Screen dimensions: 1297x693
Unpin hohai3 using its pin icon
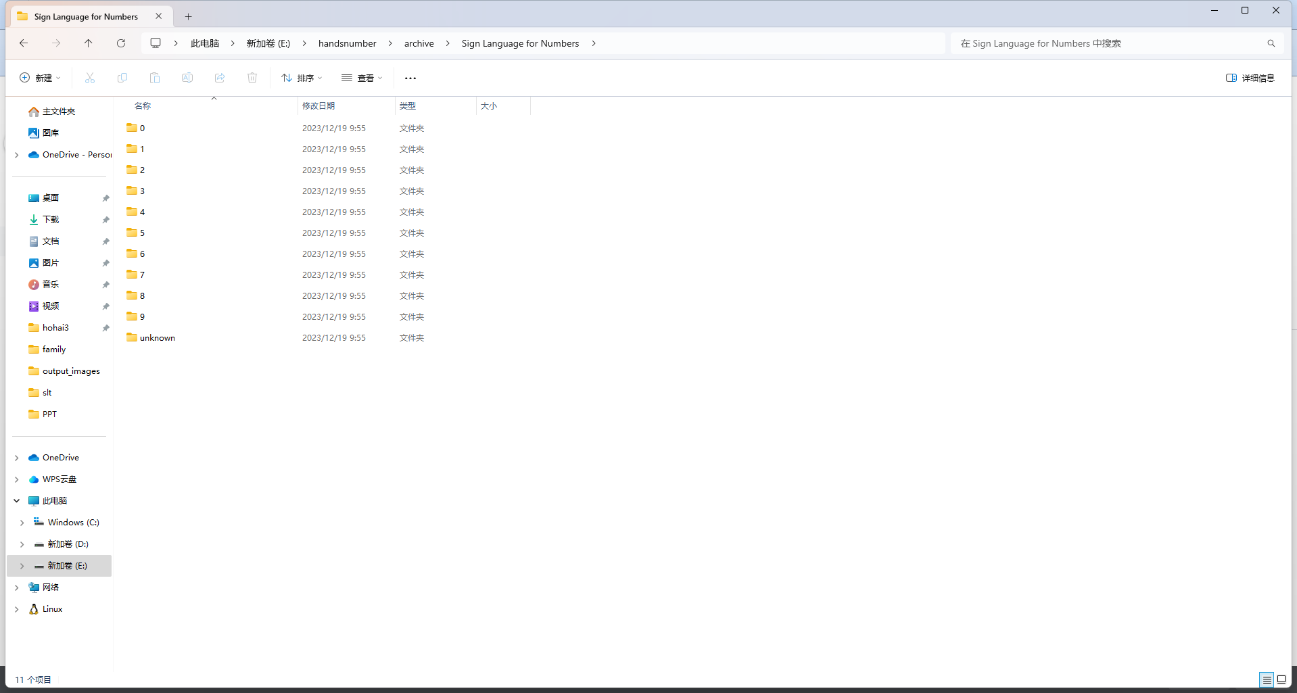[105, 328]
